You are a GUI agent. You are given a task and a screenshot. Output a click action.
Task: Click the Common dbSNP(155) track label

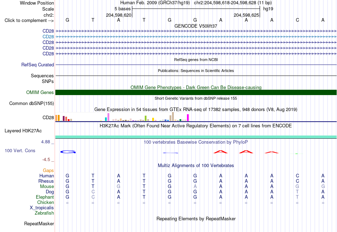point(32,104)
